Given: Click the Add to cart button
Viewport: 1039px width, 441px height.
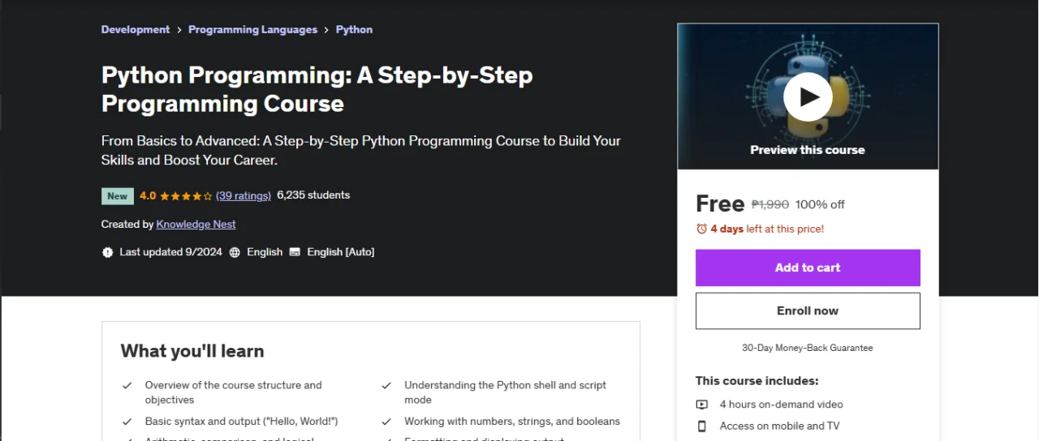Looking at the screenshot, I should click(x=808, y=268).
